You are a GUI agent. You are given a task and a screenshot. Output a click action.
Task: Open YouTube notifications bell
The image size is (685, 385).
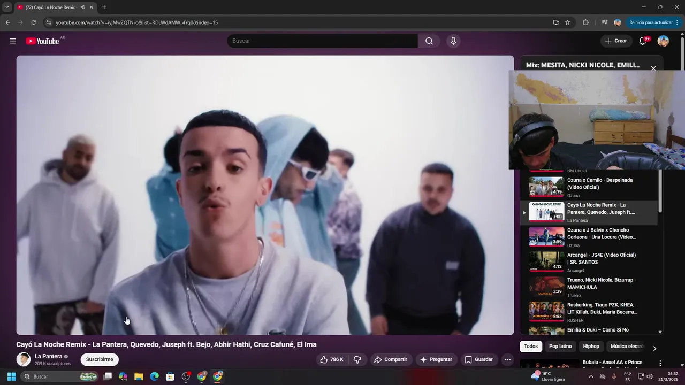click(x=643, y=41)
